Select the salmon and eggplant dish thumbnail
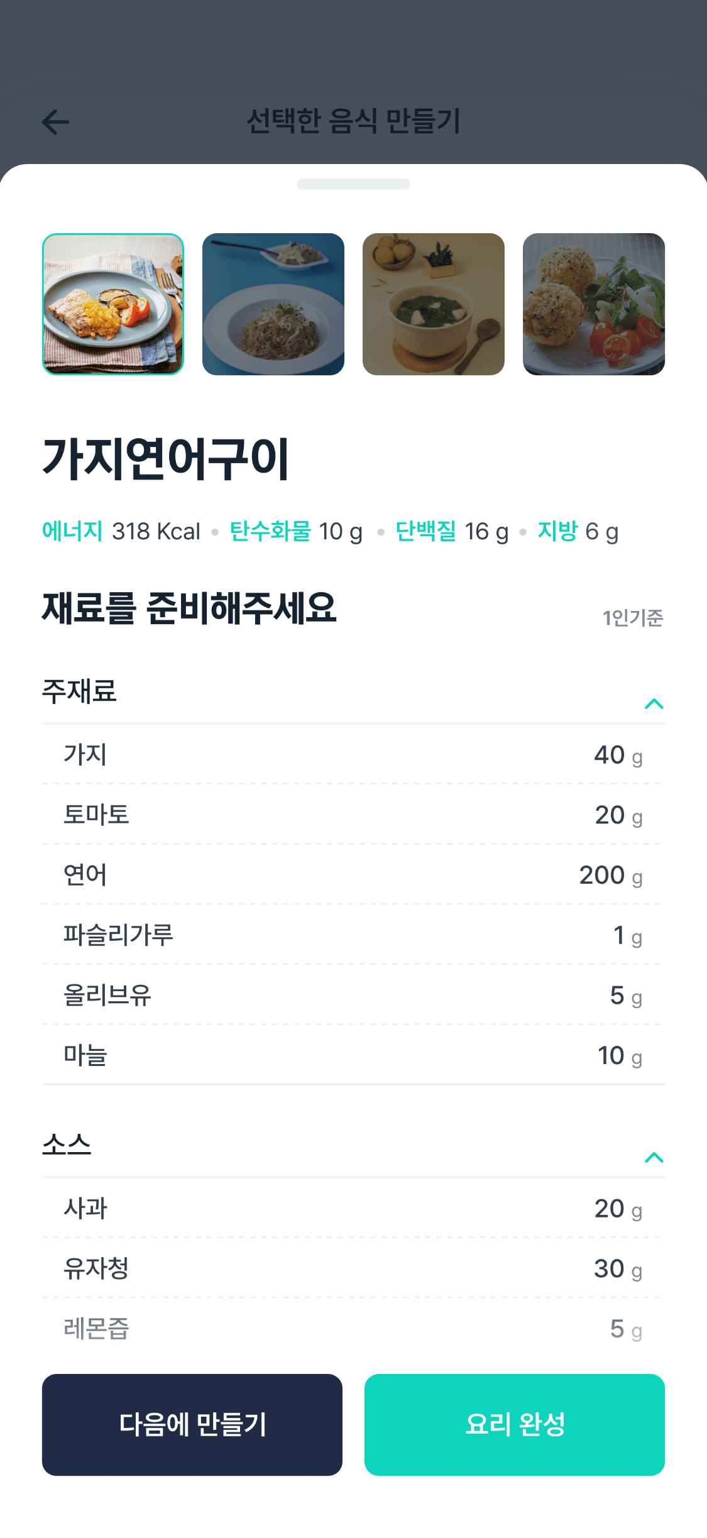Screen dimensions: 707x1538 113,304
